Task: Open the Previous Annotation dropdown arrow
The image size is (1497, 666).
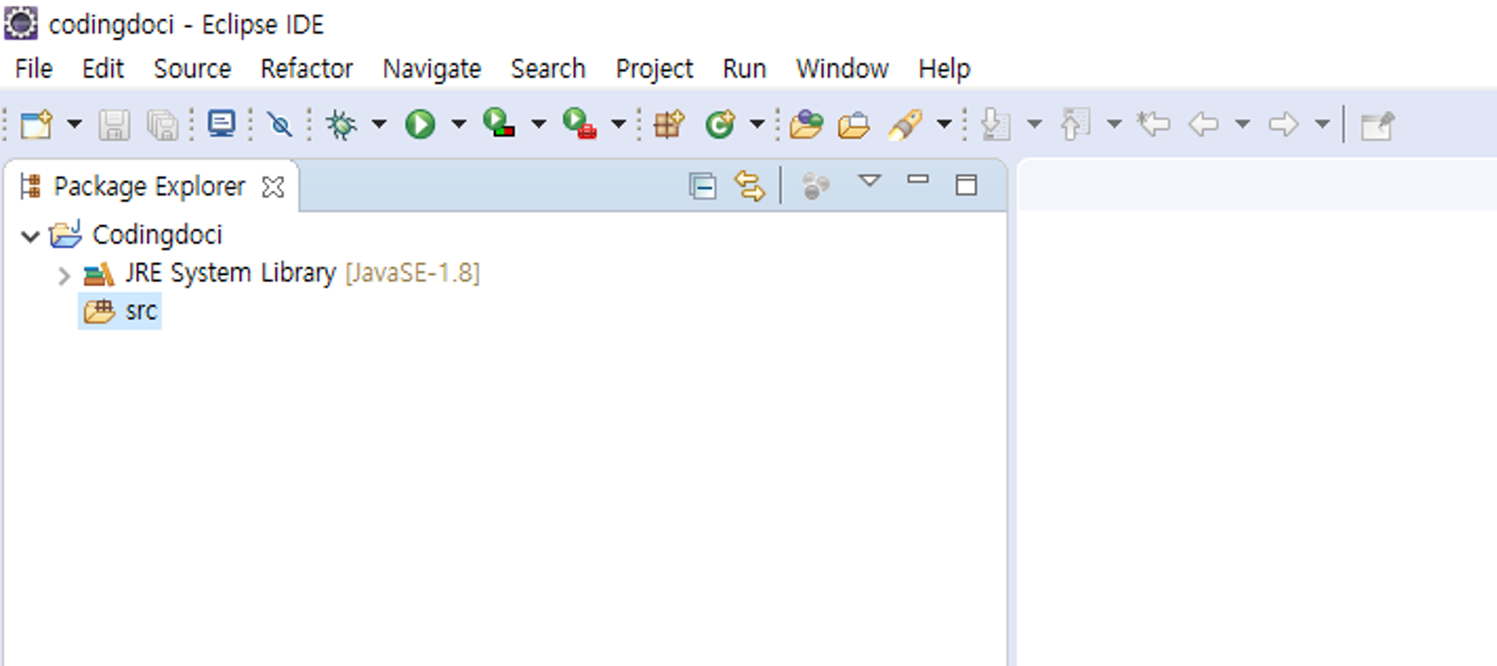Action: (x=1115, y=125)
